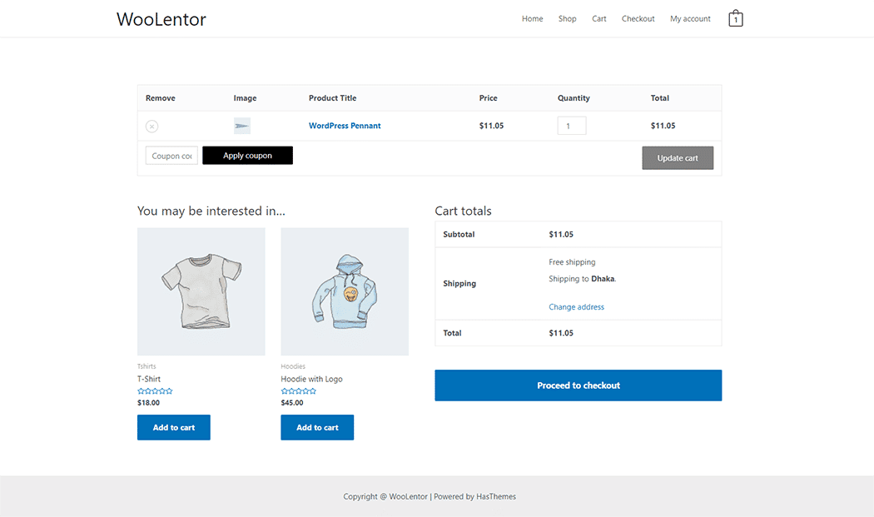
Task: Open the Home menu item
Action: point(532,18)
